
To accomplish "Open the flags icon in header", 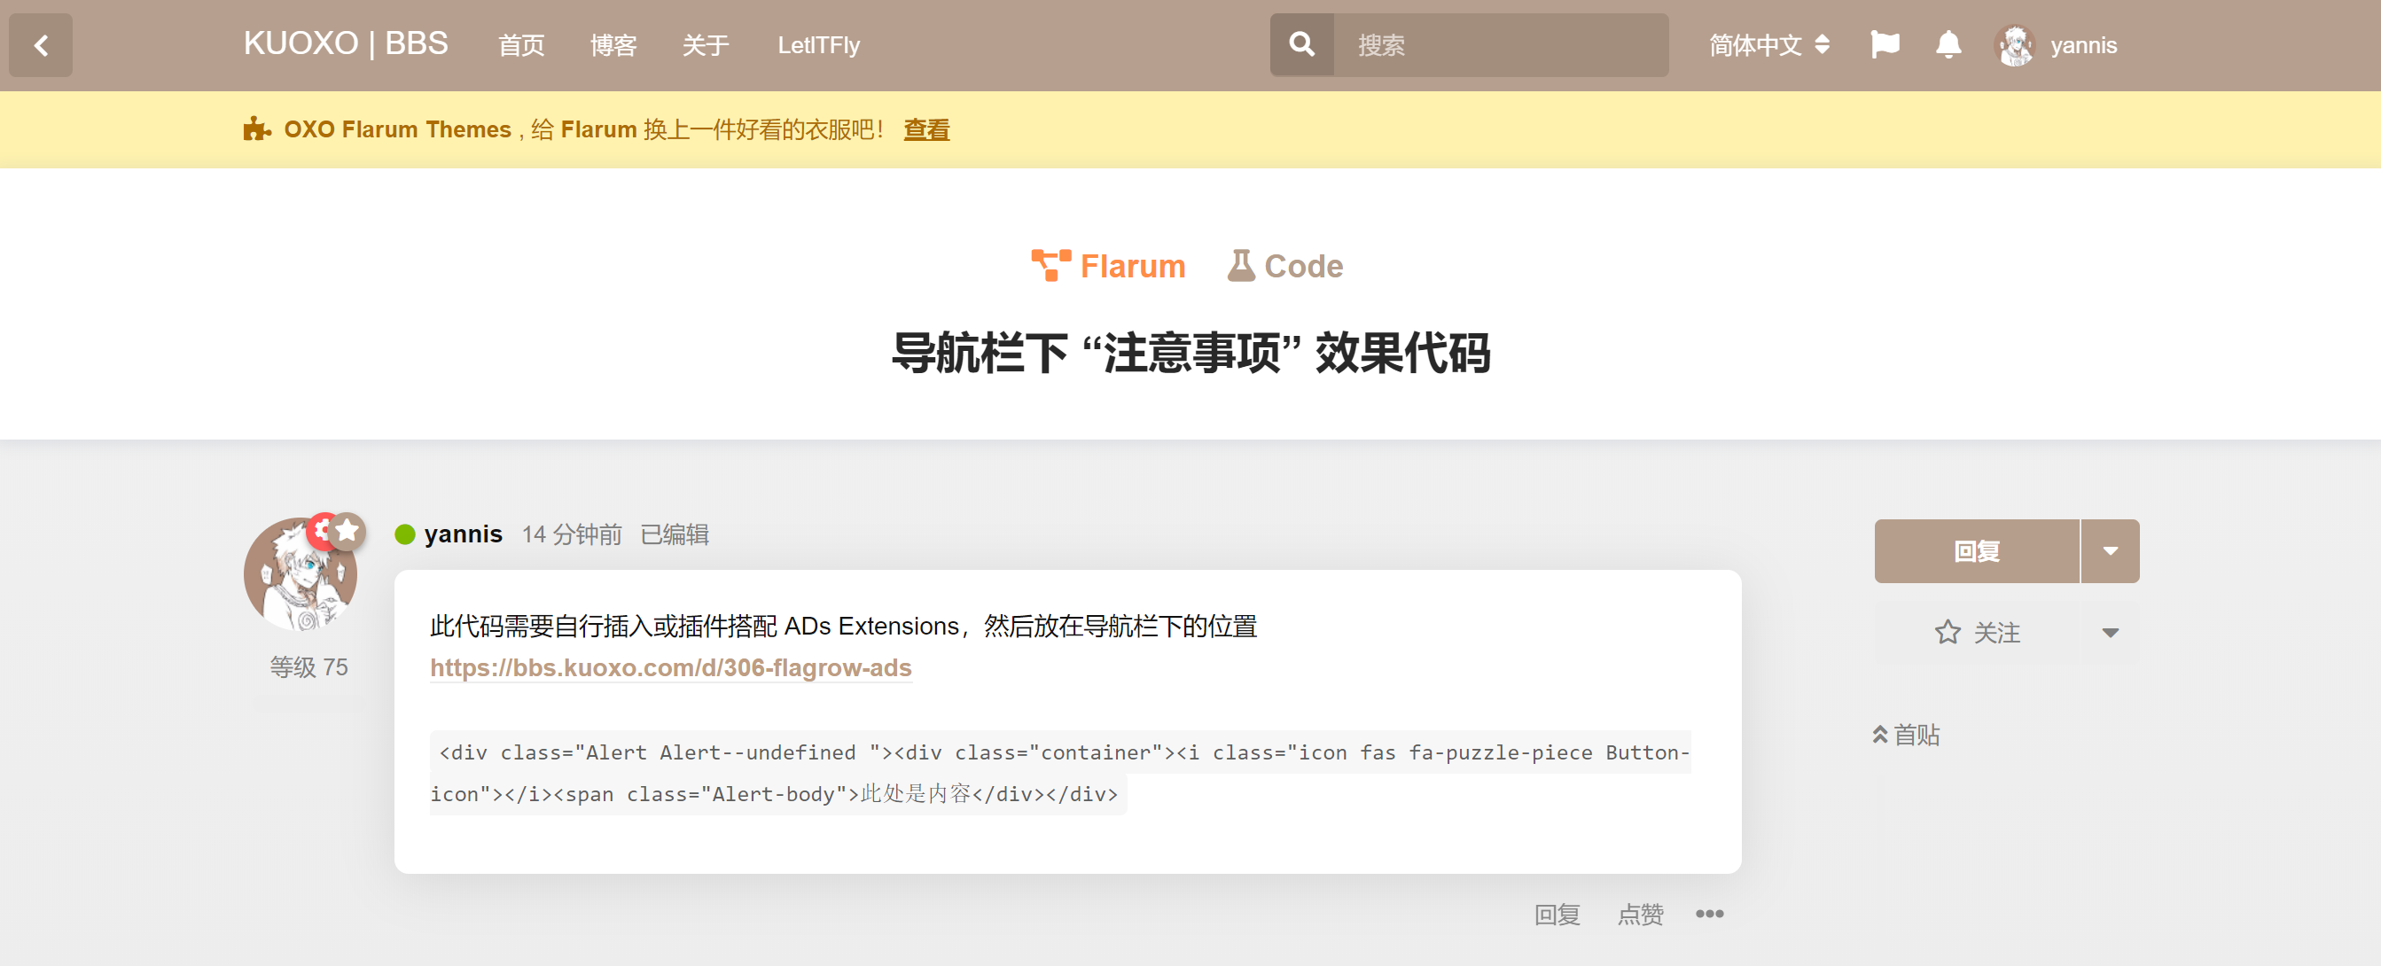I will pos(1884,44).
